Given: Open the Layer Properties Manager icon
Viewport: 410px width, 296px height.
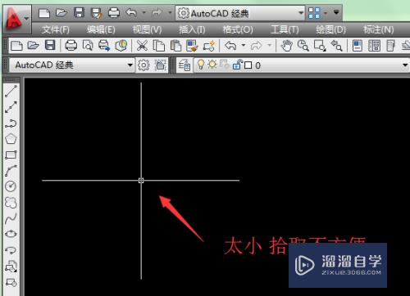Looking at the screenshot, I should point(184,65).
